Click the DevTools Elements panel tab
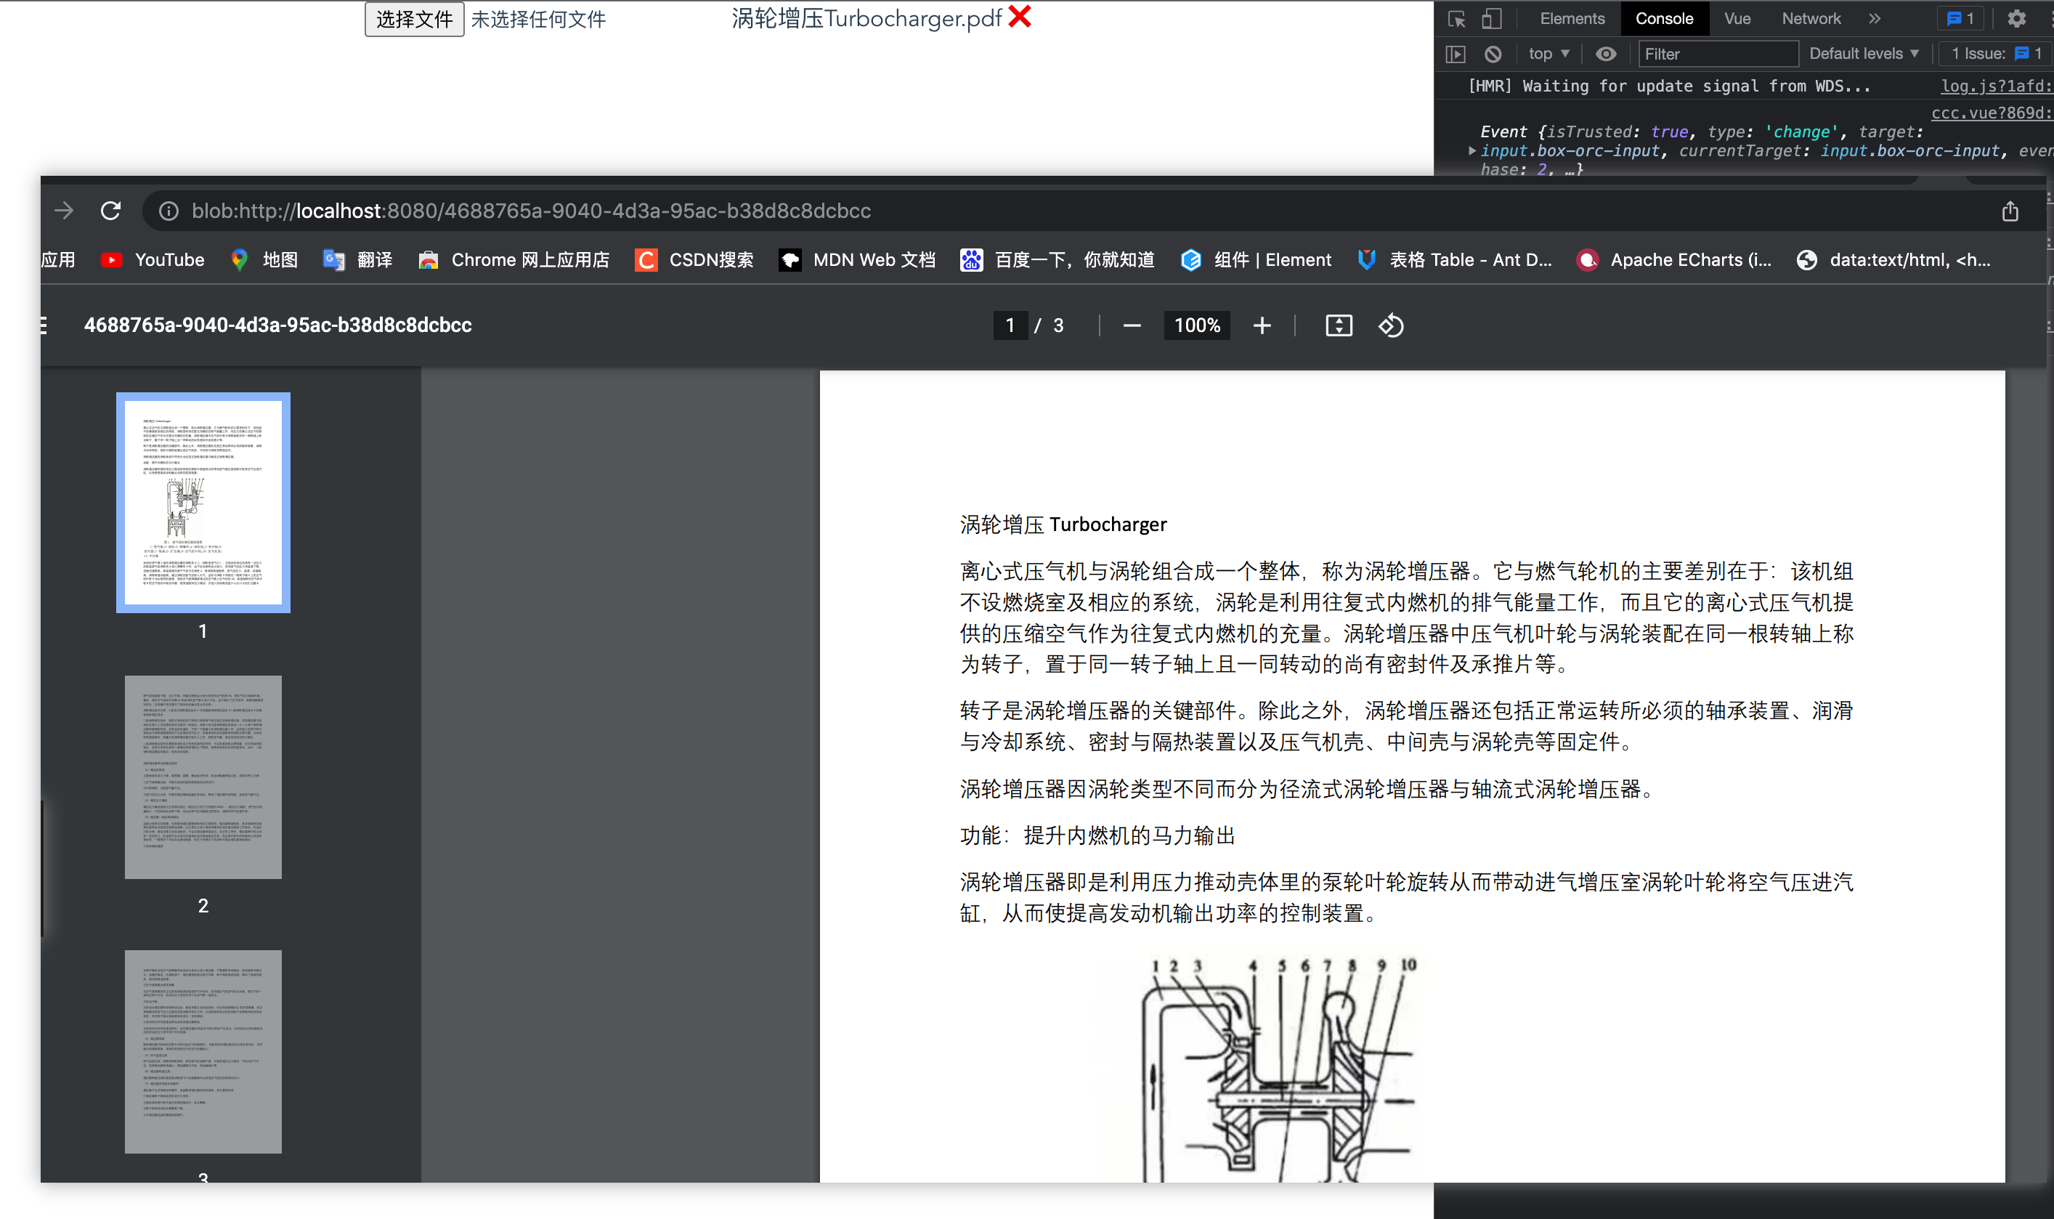The height and width of the screenshot is (1219, 2054). point(1571,17)
